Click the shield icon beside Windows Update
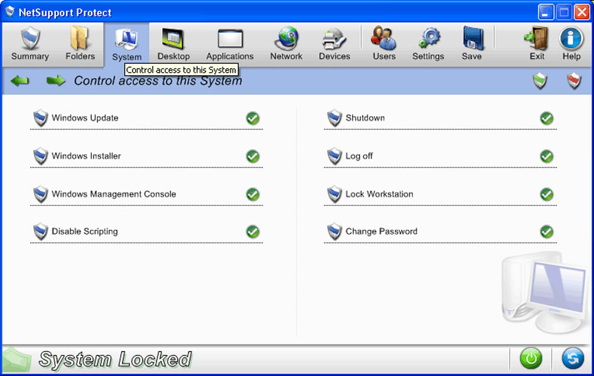594x376 pixels. pos(40,118)
